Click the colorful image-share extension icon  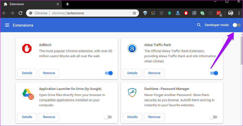click(153, 13)
